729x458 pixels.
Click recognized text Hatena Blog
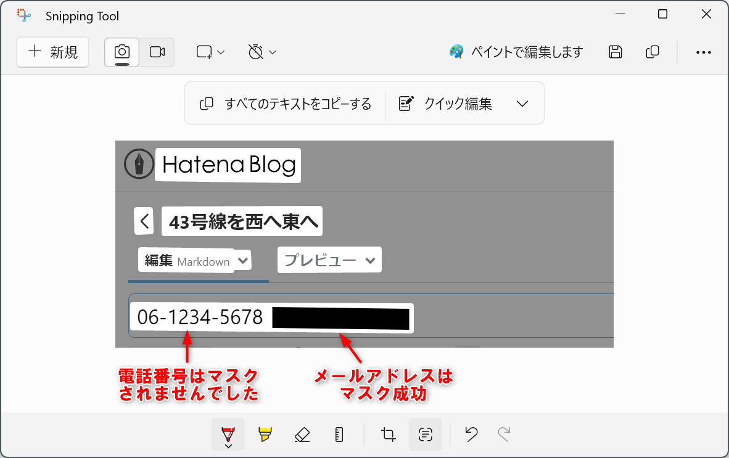click(229, 165)
